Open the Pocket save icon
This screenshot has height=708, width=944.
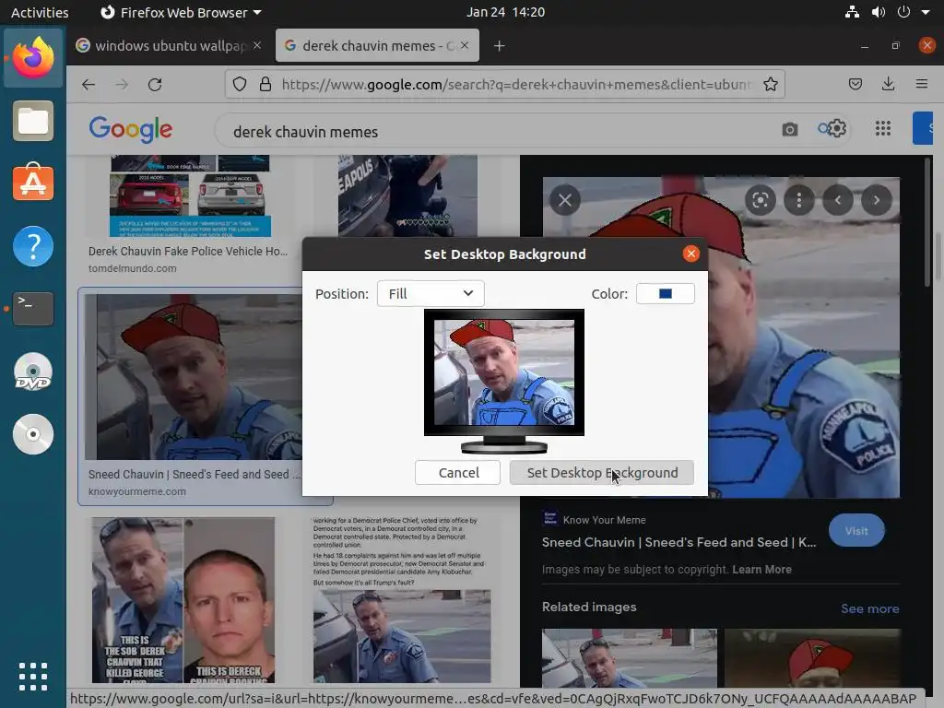pos(855,84)
